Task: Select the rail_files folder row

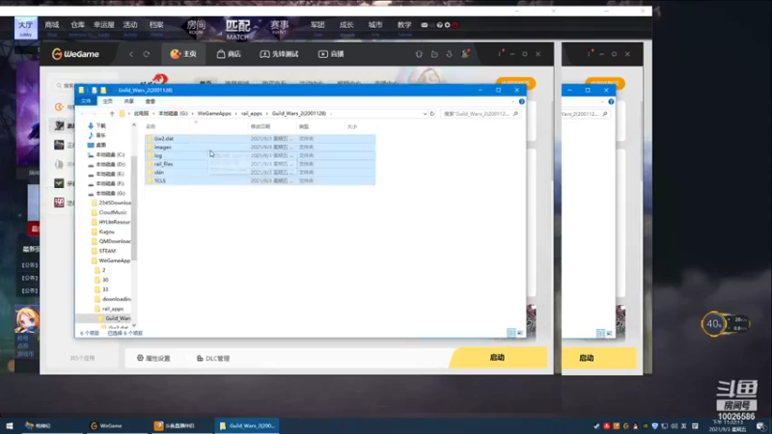Action: point(260,164)
